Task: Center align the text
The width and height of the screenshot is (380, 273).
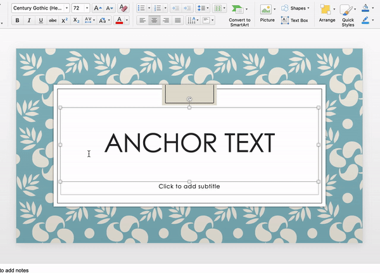Action: point(154,20)
